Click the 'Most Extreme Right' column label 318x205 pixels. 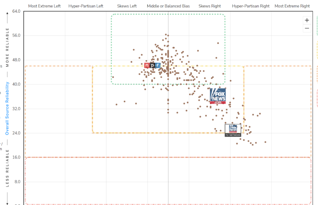[292, 6]
